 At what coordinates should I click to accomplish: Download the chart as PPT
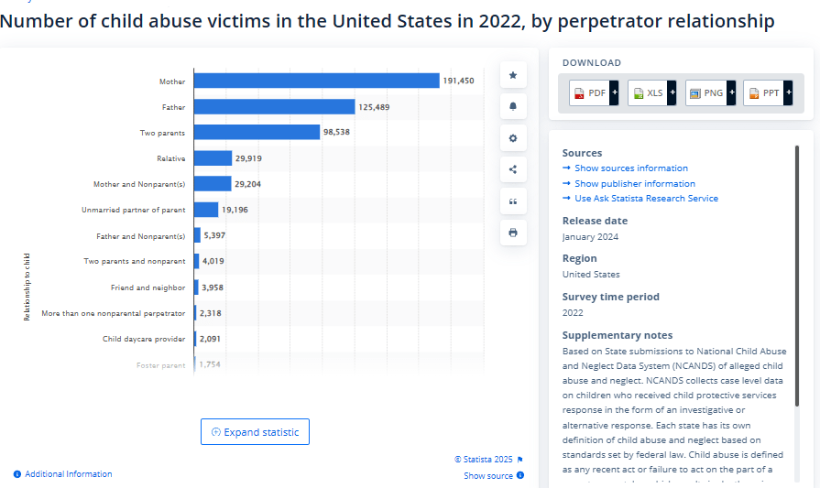[768, 92]
